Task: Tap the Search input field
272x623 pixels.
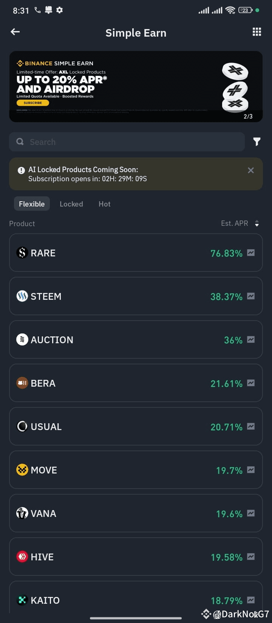Action: click(127, 142)
